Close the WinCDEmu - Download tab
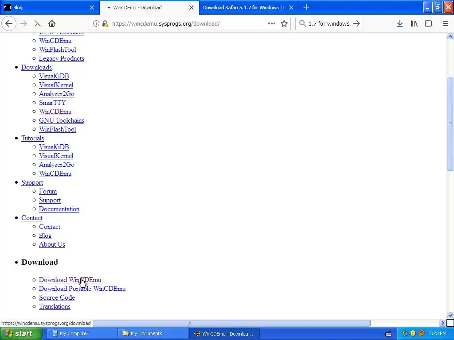Screen dimensions: 454x340 pyautogui.click(x=192, y=8)
